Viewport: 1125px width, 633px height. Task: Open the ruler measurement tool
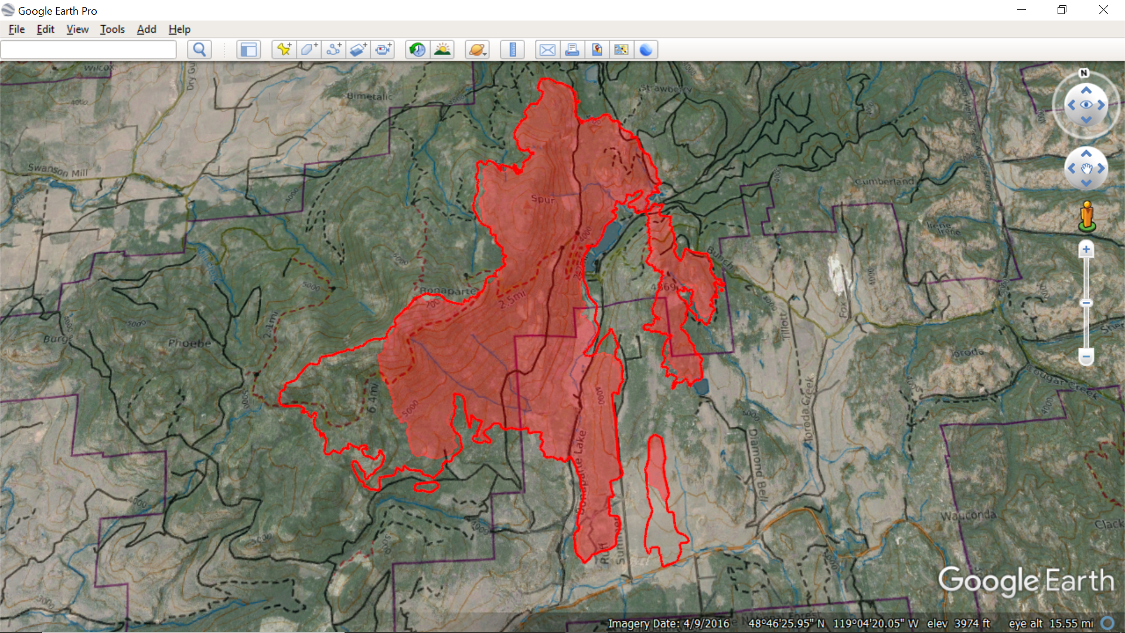pos(513,50)
